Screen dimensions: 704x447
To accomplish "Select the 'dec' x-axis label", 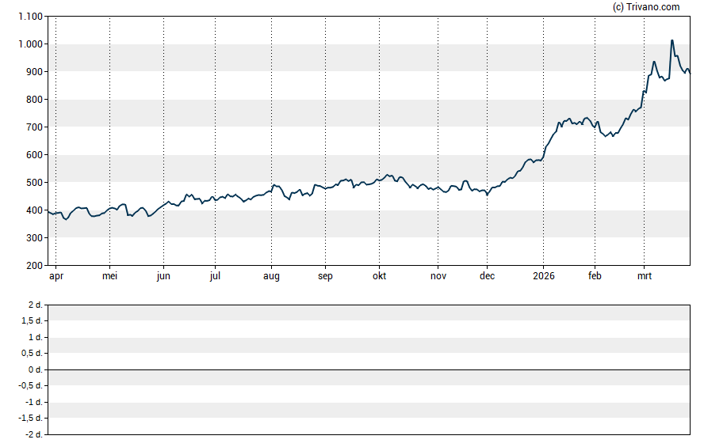I will click(487, 276).
